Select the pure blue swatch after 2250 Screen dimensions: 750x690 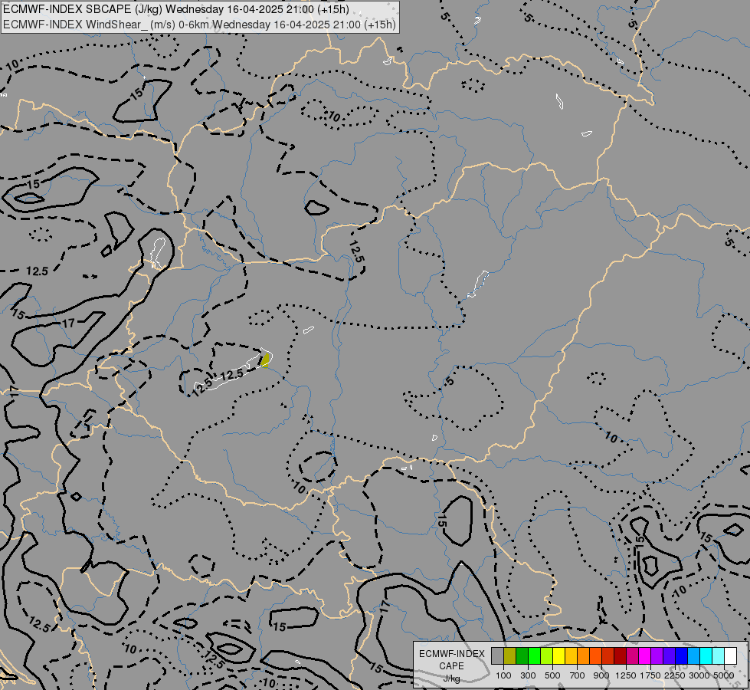[x=681, y=655]
